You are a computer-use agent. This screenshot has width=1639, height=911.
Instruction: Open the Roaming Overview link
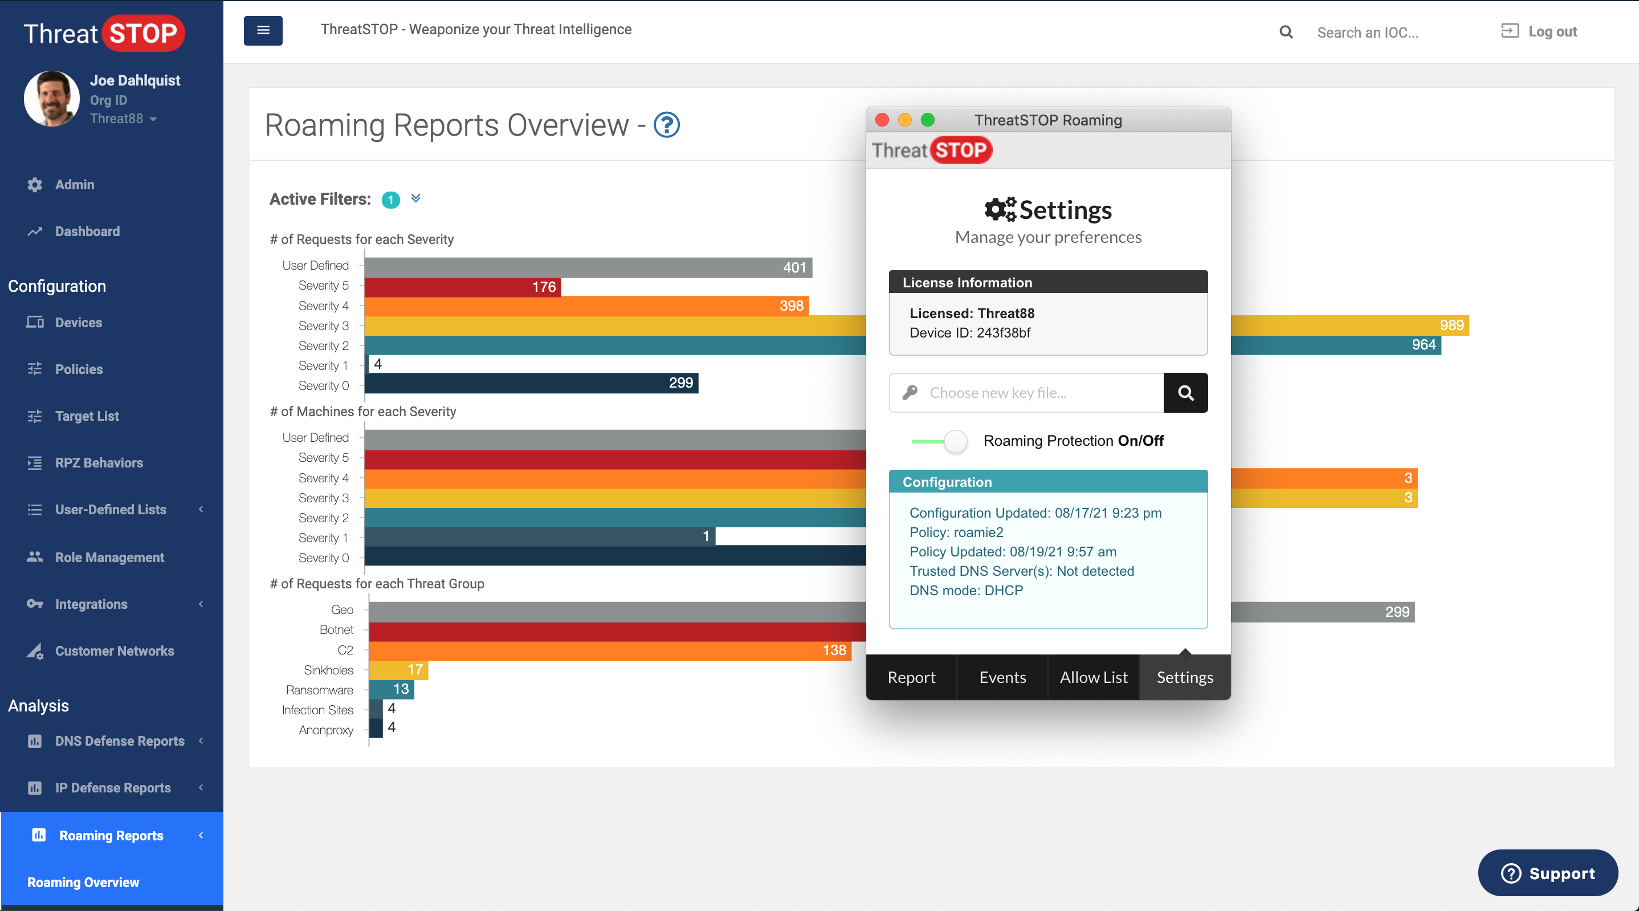[83, 882]
